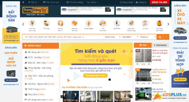Viewport: 189px width, 102px height.
Task: Expand the Danh mục dropdown
Action: [x=113, y=37]
